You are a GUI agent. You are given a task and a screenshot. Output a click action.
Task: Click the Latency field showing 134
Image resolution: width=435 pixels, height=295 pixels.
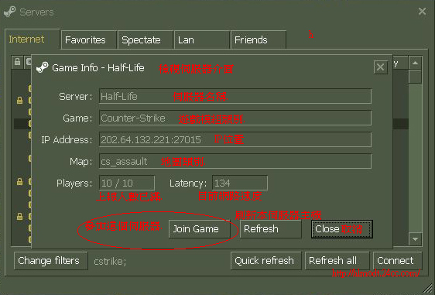(x=240, y=183)
